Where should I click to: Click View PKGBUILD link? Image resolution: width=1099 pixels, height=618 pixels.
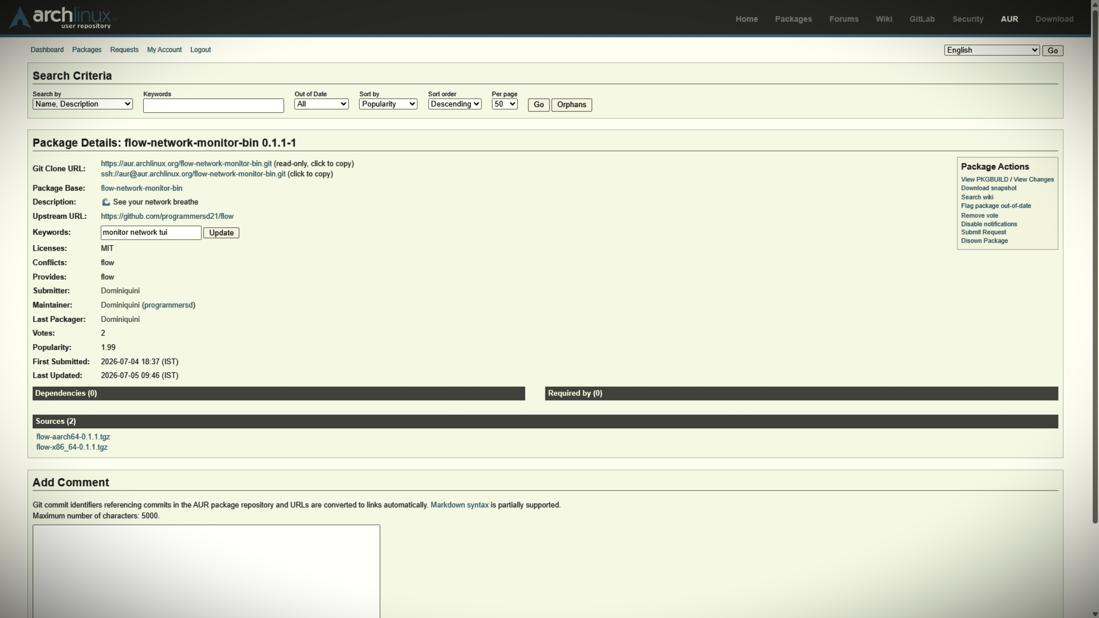click(x=984, y=179)
